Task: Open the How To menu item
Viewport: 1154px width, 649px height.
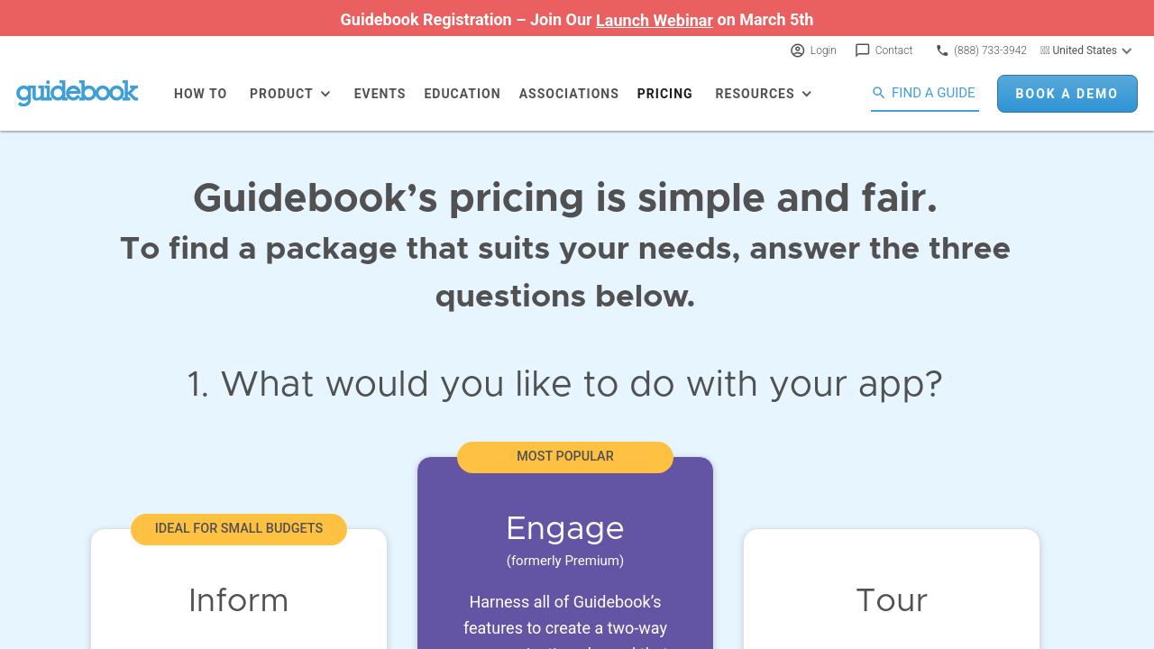Action: (200, 94)
